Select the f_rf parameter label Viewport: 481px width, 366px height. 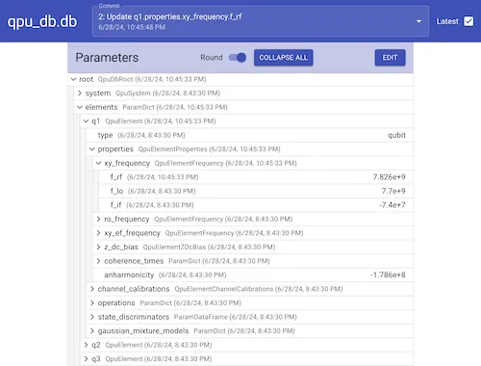point(116,177)
